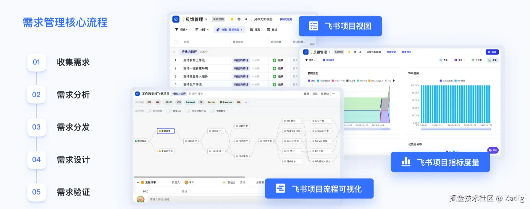
Task: Collapse the 发起评审 detail section triangle
Action: (x=138, y=182)
